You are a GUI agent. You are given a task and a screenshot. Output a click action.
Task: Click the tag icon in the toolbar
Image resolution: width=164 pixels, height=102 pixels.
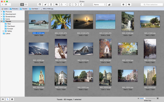click(x=45, y=5)
